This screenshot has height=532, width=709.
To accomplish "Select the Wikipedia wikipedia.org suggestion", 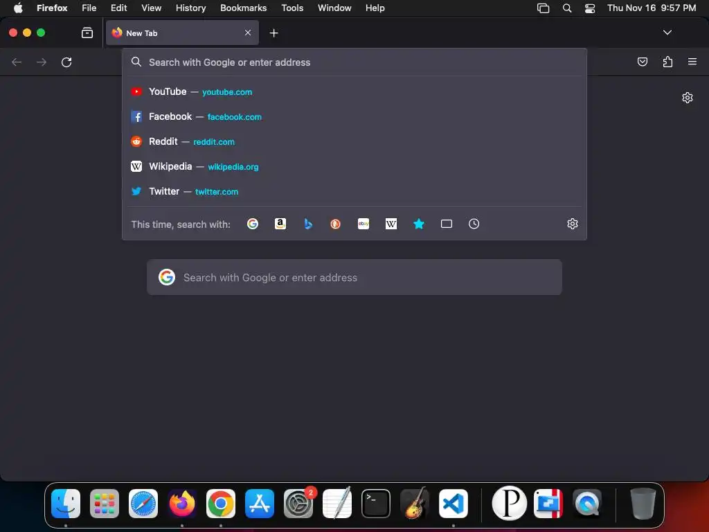I will pyautogui.click(x=354, y=166).
